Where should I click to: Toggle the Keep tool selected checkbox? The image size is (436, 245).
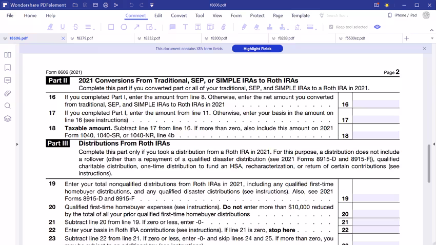click(331, 27)
